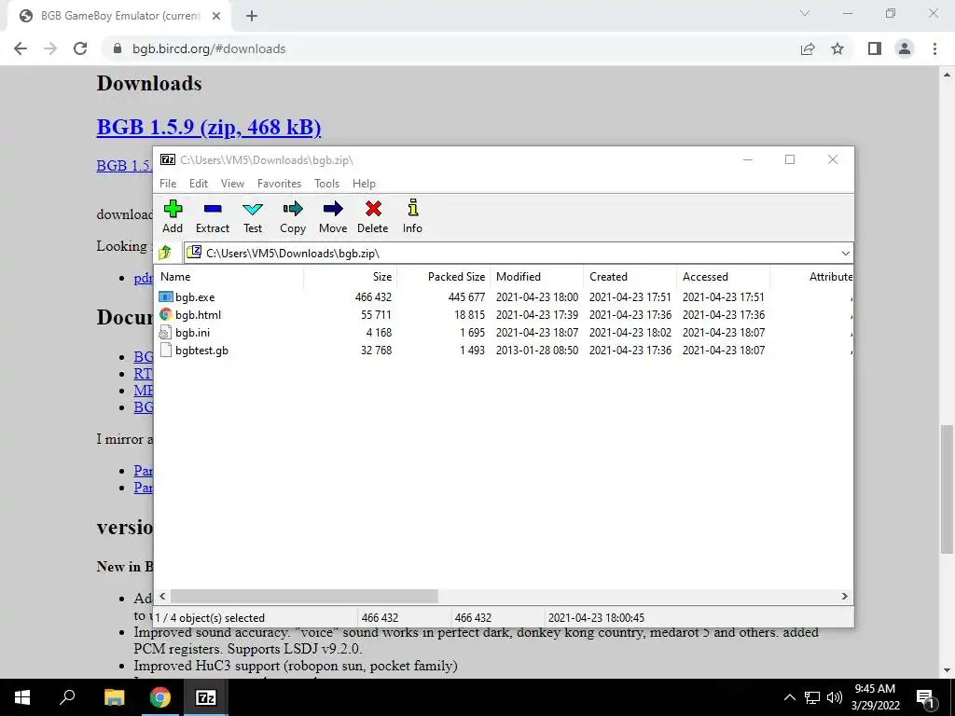Expand the 7-Zip address path dropdown
The width and height of the screenshot is (955, 716).
[x=845, y=254]
